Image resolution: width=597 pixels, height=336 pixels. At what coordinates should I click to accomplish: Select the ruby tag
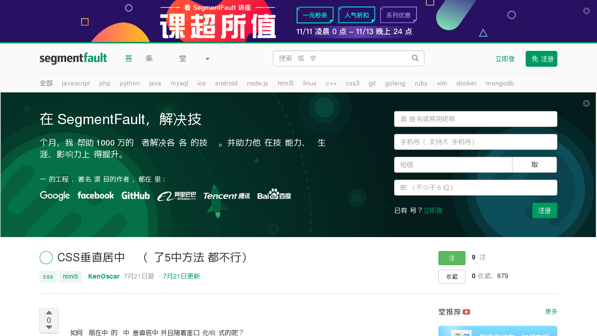[421, 83]
